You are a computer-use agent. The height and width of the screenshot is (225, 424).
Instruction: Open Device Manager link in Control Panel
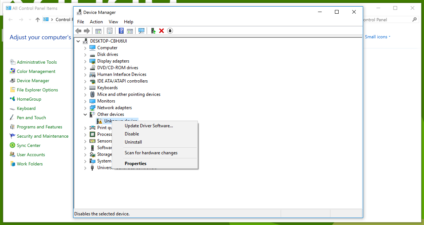coord(33,81)
